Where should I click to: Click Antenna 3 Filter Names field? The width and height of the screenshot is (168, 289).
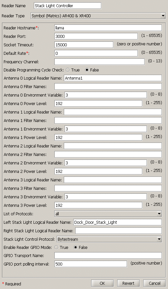point(108,188)
